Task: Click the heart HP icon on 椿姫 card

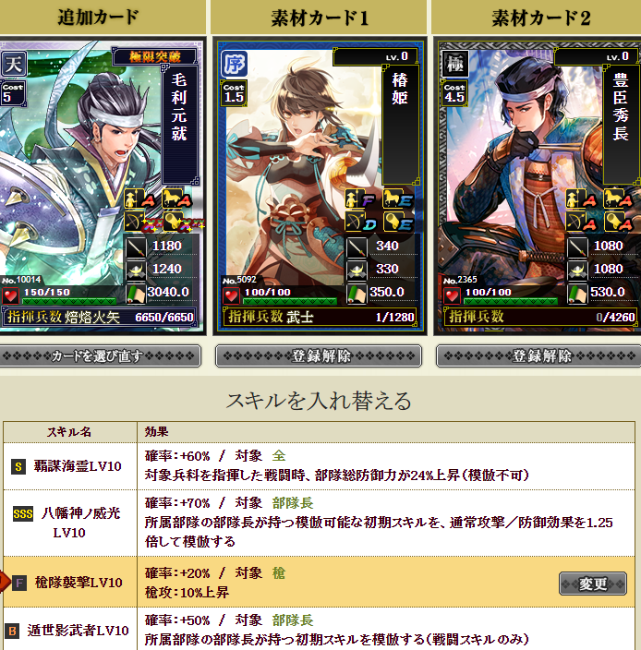Action: [231, 295]
